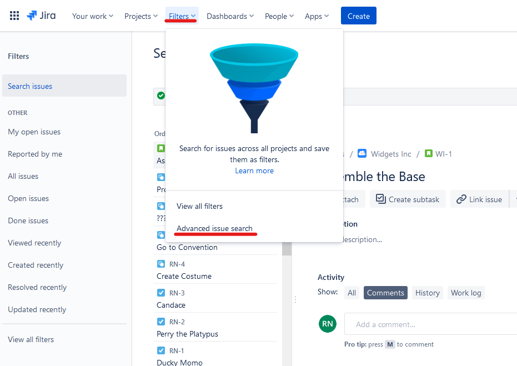Expand the Your work dropdown
Screen dimensions: 517x366
tap(93, 16)
